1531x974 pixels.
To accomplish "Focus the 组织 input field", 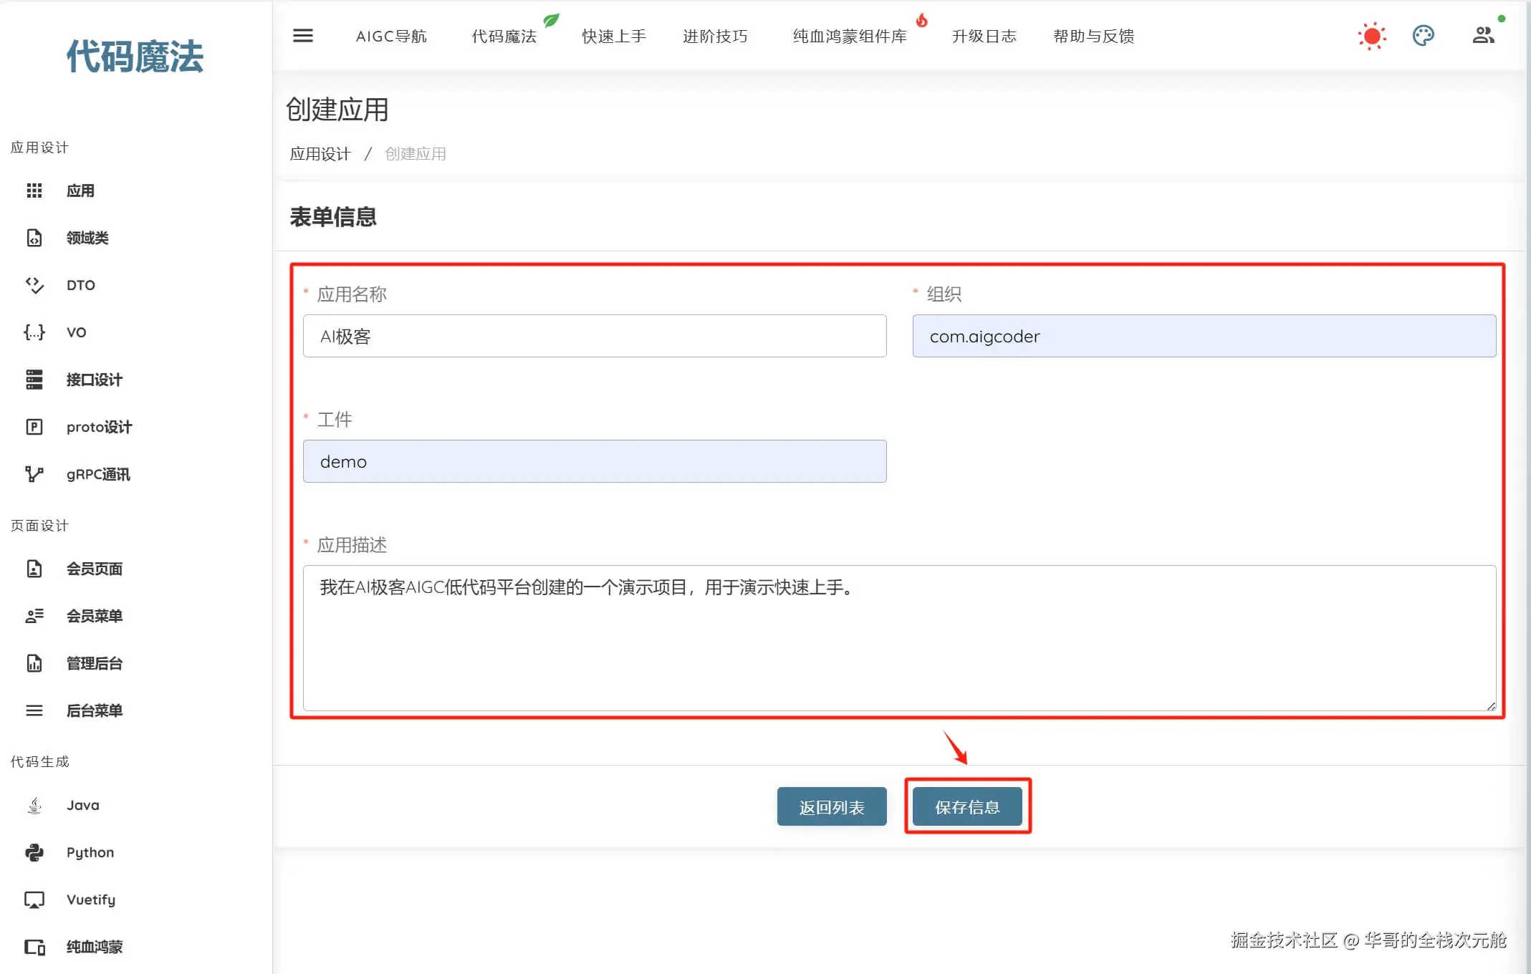I will (1204, 337).
